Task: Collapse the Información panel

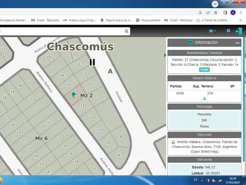Action: 237,43
